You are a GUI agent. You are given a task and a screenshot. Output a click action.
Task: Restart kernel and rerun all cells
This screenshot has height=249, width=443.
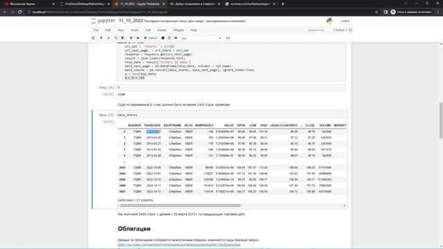[176, 38]
